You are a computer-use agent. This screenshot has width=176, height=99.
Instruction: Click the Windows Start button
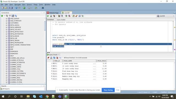(x=3, y=97)
